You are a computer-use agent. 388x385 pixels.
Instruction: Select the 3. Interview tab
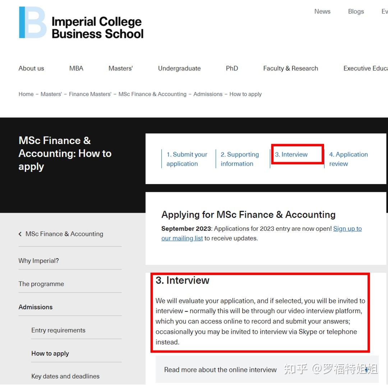[x=291, y=155]
